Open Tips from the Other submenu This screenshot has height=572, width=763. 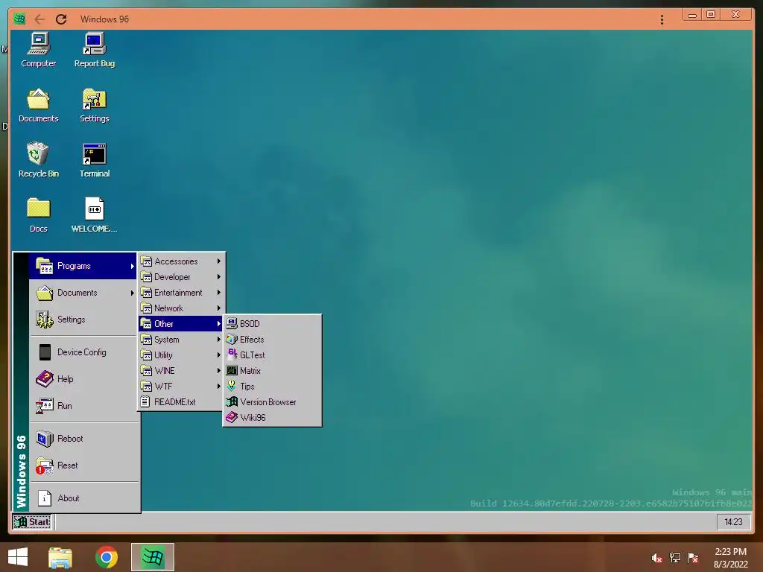tap(272, 387)
